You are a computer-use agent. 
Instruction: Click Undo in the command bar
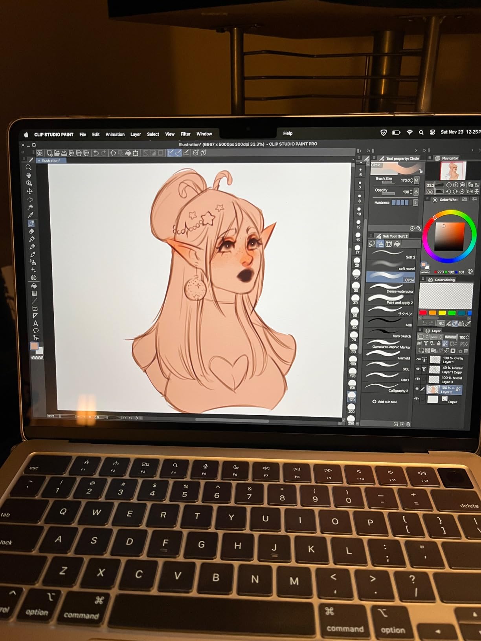tap(95, 153)
